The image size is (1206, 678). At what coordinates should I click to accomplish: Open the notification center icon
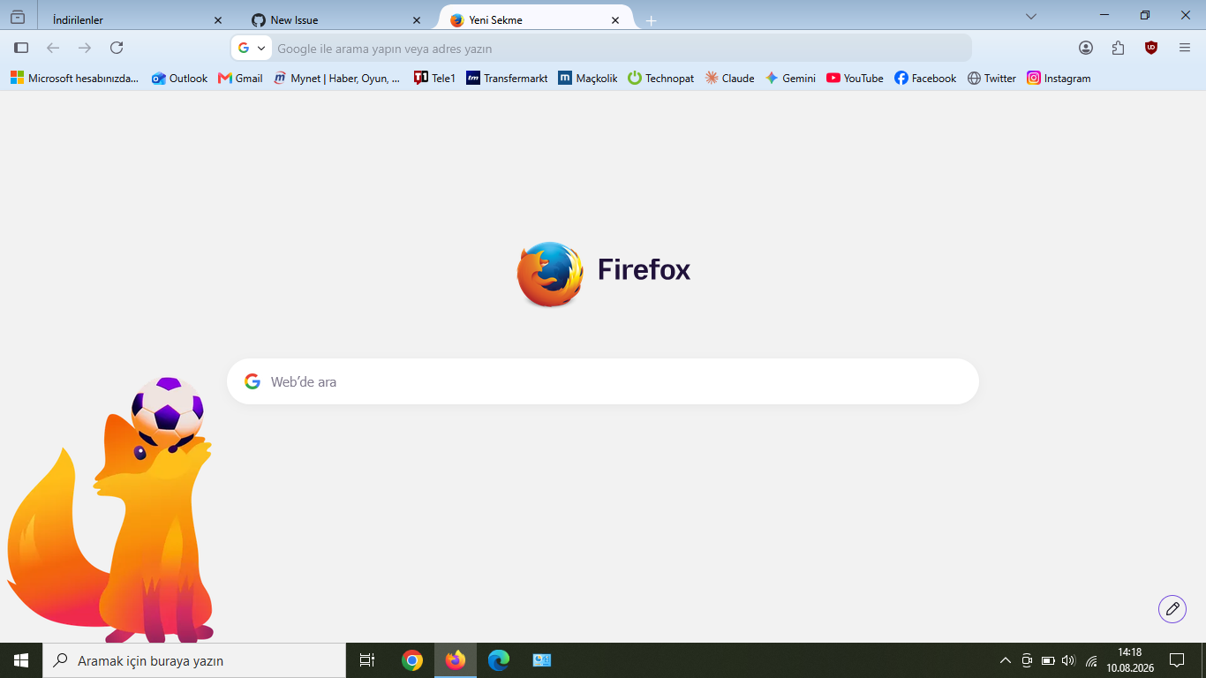[x=1177, y=660]
